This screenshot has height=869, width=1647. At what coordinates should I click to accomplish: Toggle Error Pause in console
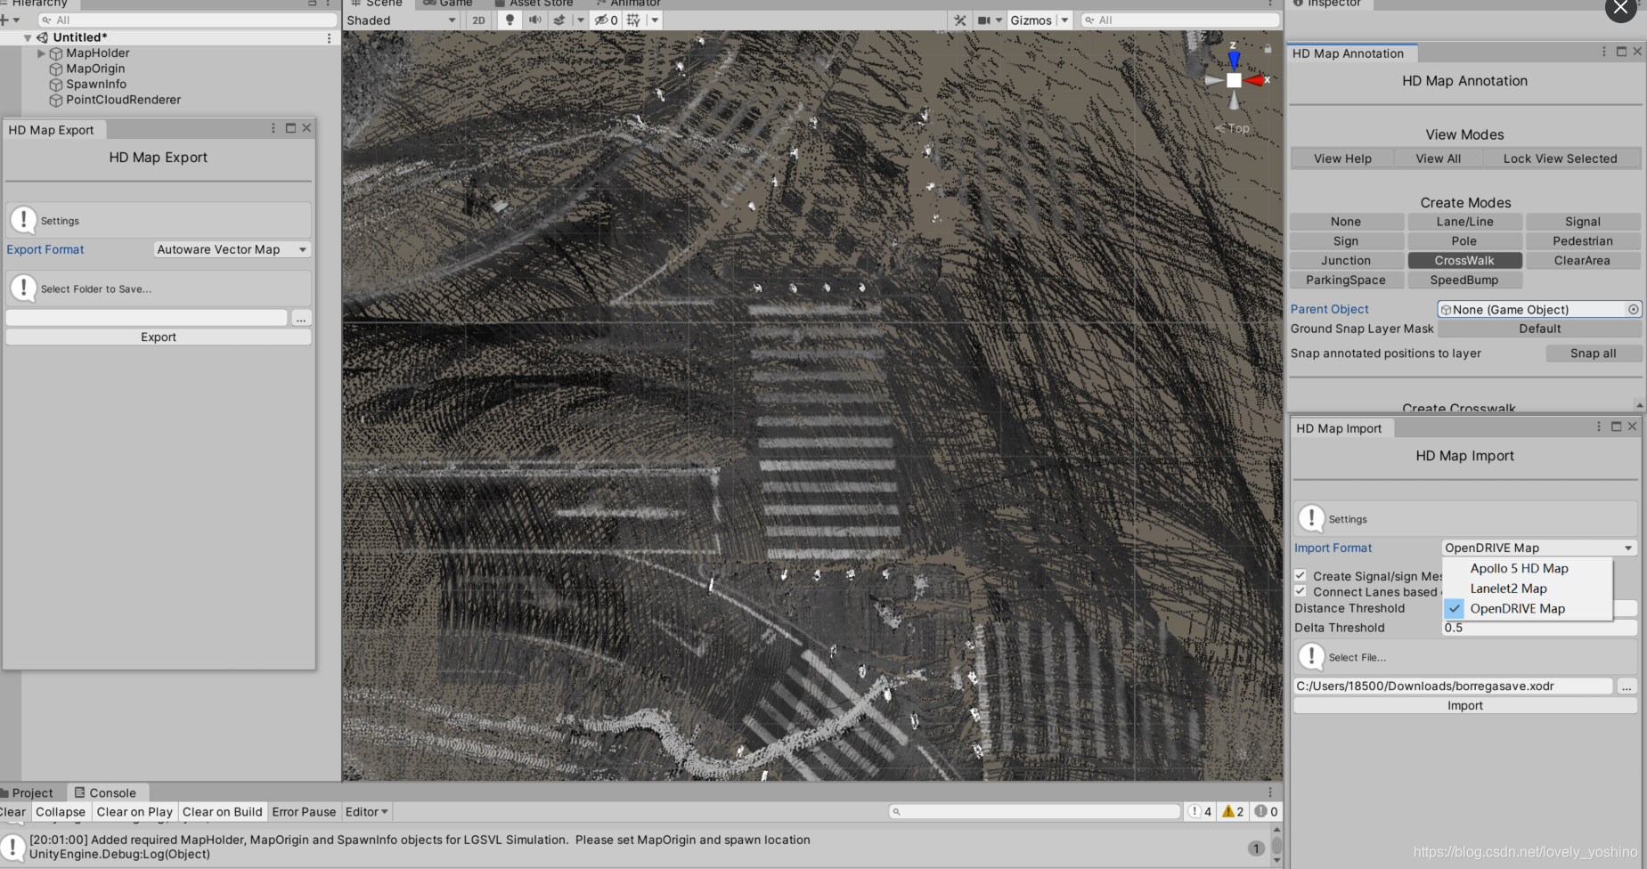point(304,812)
